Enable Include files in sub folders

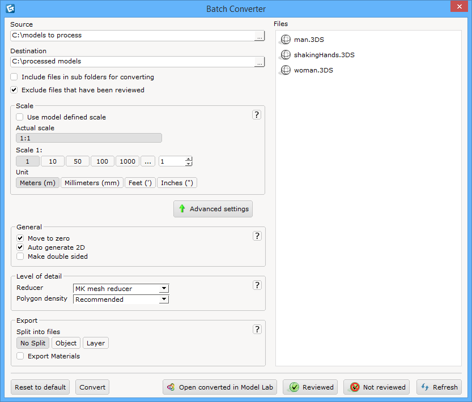(14, 77)
